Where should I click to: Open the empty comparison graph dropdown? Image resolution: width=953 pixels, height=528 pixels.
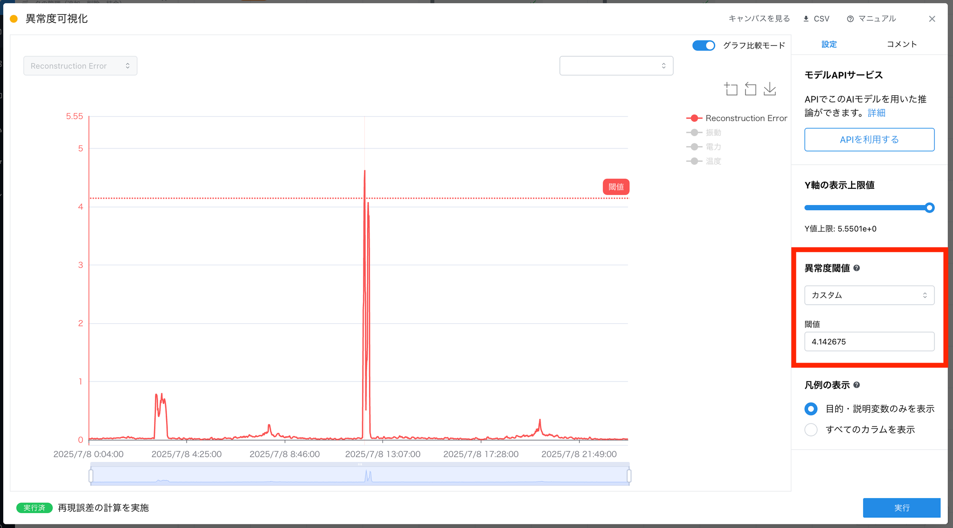coord(616,66)
